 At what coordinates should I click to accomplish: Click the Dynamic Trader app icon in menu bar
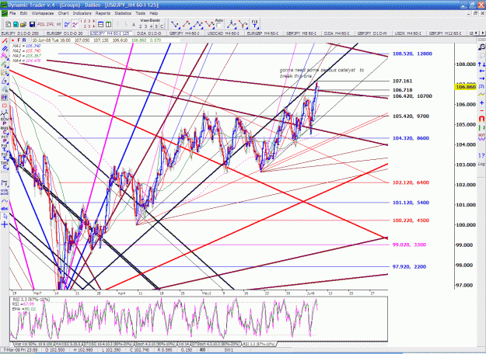(5, 13)
